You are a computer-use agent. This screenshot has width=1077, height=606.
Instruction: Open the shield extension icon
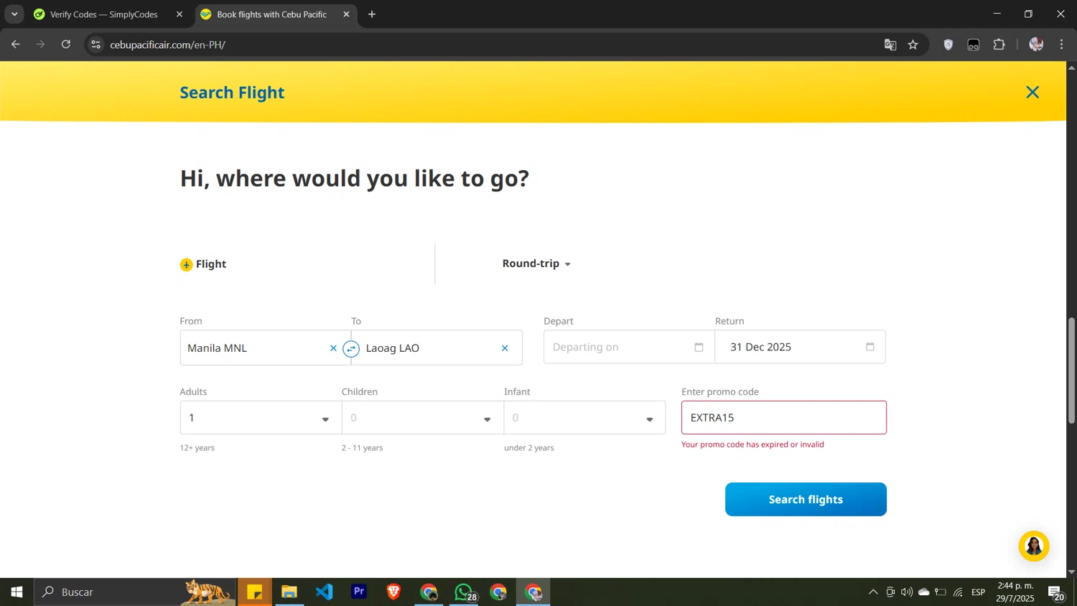tap(948, 45)
